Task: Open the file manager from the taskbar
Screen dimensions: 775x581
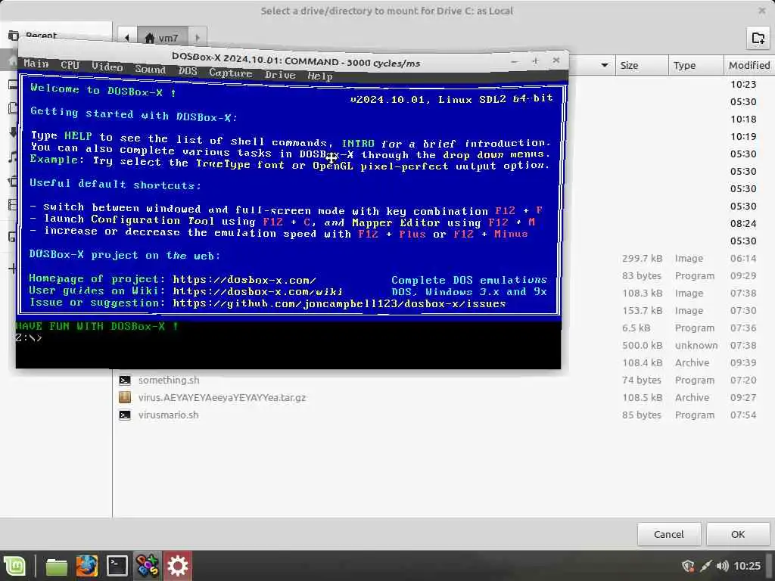Action: (x=56, y=566)
